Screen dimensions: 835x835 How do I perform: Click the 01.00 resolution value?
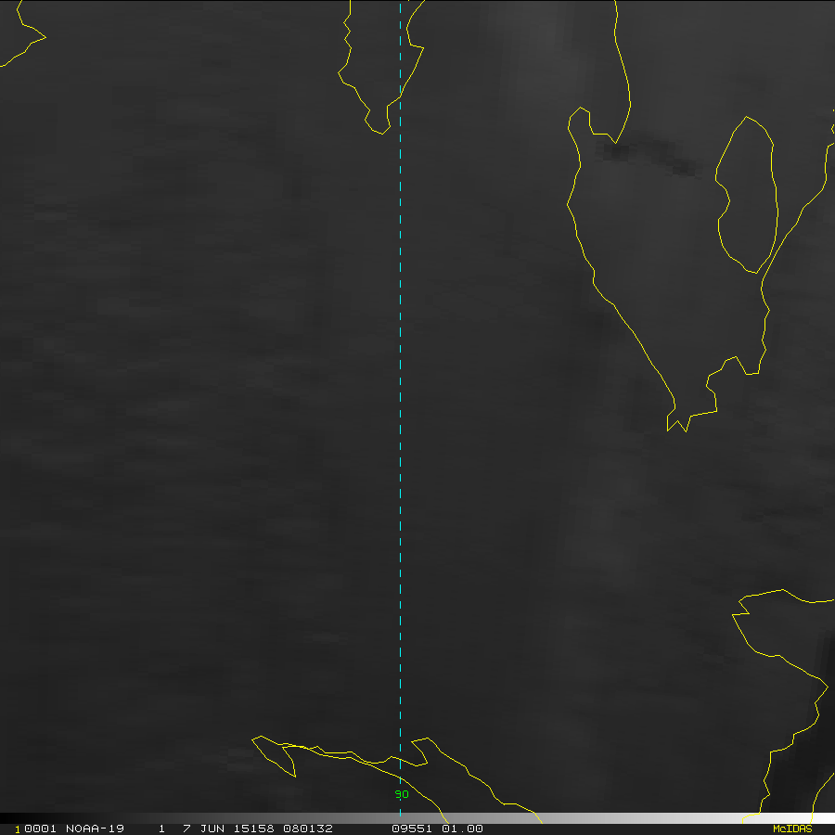pos(462,829)
